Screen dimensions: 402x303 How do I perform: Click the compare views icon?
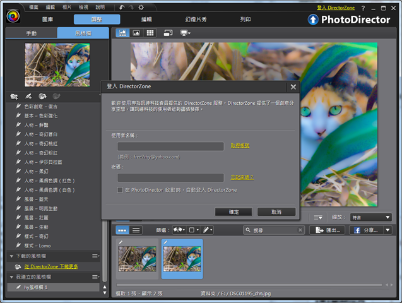168,33
